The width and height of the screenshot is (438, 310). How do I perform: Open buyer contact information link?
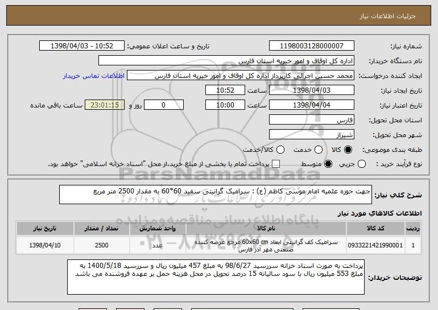coord(94,76)
